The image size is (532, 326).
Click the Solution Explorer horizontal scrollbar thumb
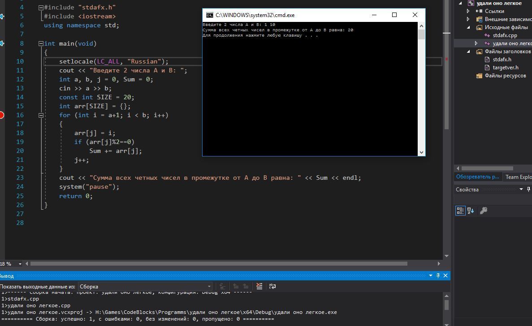(487, 168)
